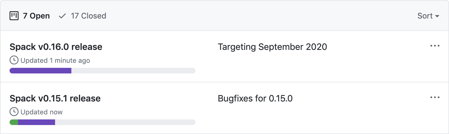Image resolution: width=449 pixels, height=134 pixels.
Task: Open the three-dot menu for Spack v0.16.0 release
Action: pyautogui.click(x=435, y=46)
